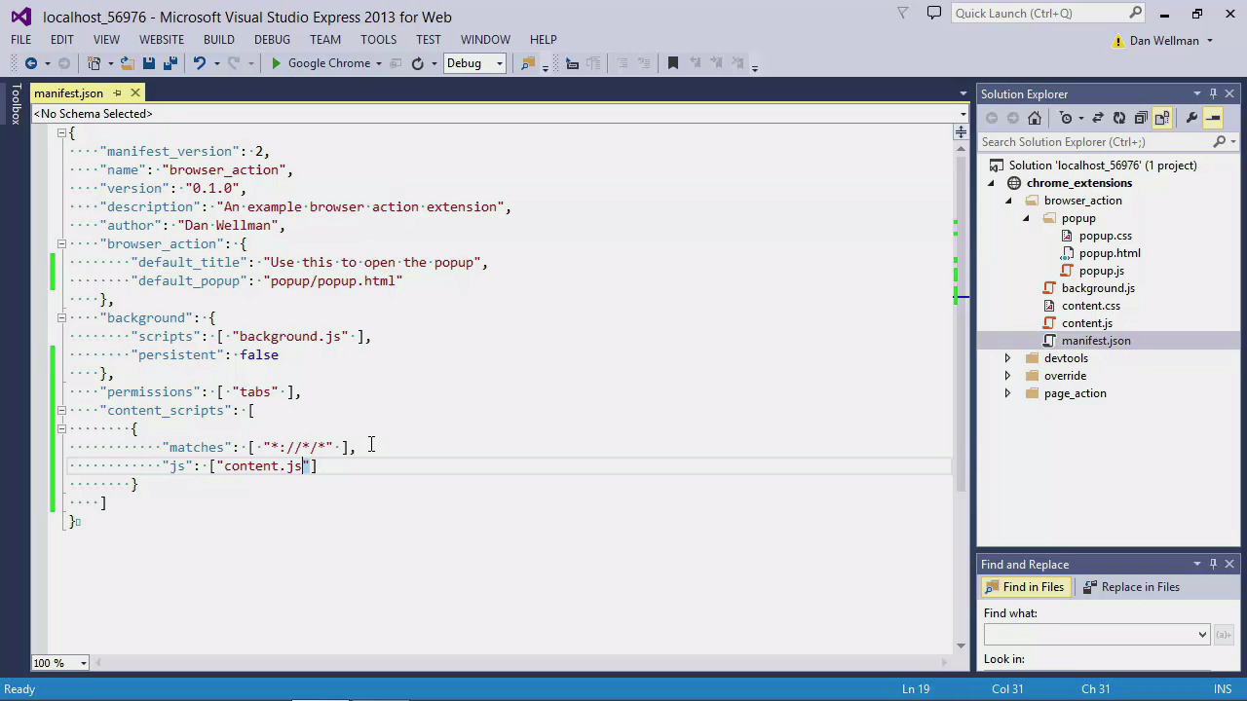The height and width of the screenshot is (701, 1247).
Task: Refresh the Solution Explorer tree
Action: pyautogui.click(x=1119, y=118)
